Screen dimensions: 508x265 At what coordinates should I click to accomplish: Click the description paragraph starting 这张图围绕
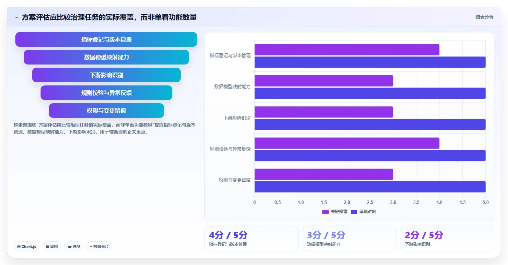pos(105,128)
